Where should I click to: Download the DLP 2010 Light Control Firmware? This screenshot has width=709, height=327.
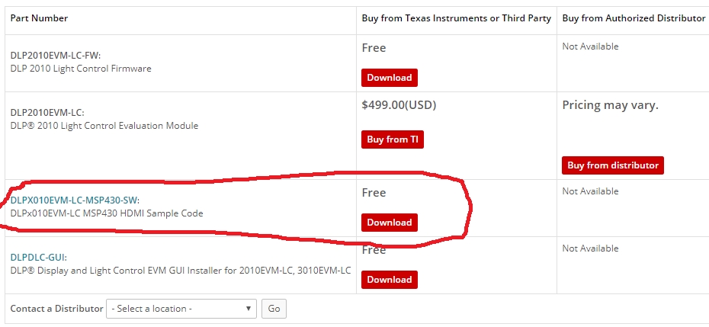coord(389,78)
